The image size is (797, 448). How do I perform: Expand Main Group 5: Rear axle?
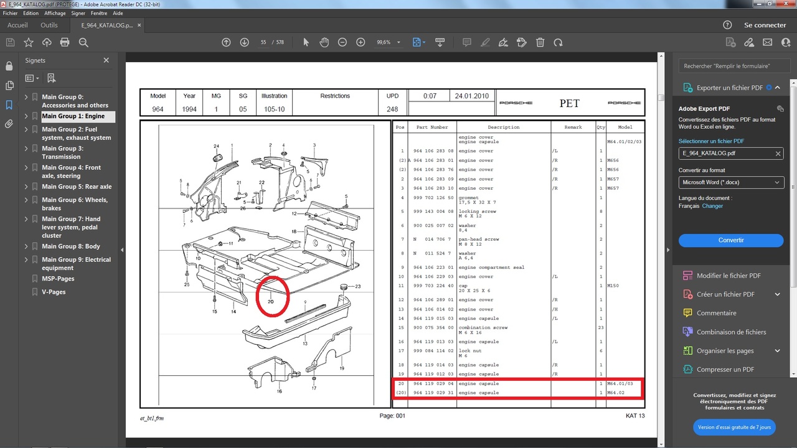pyautogui.click(x=26, y=187)
